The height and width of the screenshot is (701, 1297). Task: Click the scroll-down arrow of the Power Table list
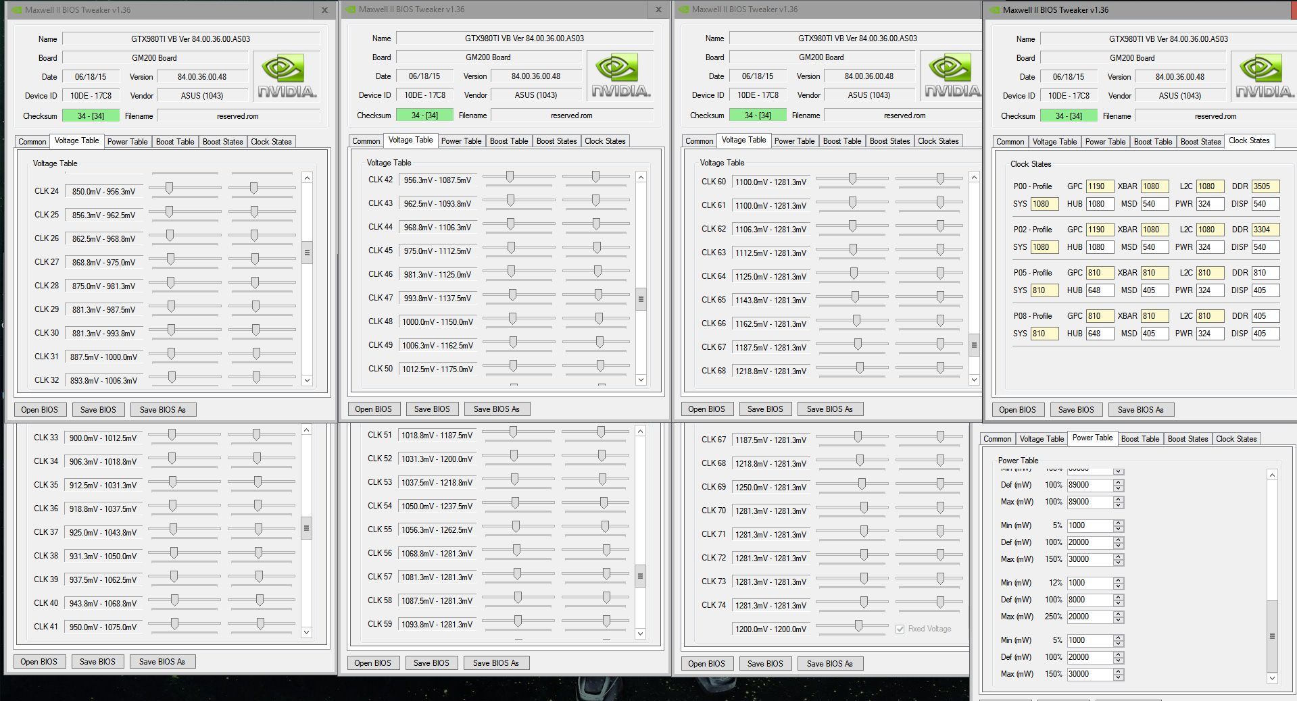[1272, 678]
